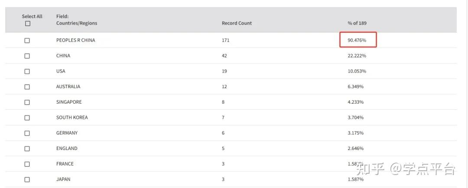Screen dimensions: 468x188
Task: Click the highlighted 90.476% value
Action: click(x=357, y=40)
